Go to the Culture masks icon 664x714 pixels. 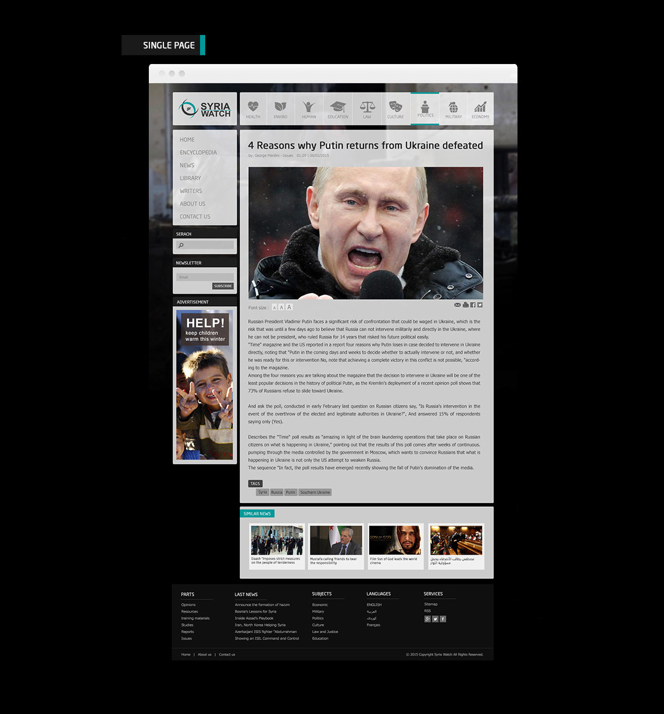click(x=395, y=109)
